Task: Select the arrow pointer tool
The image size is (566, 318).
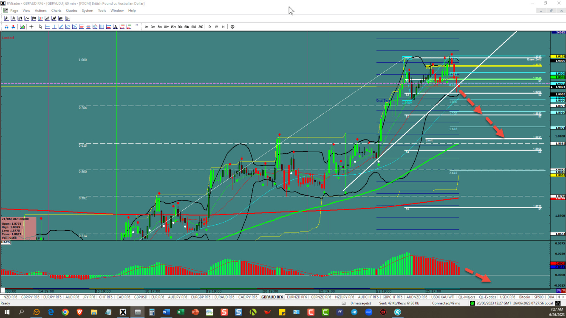Action: 41,27
